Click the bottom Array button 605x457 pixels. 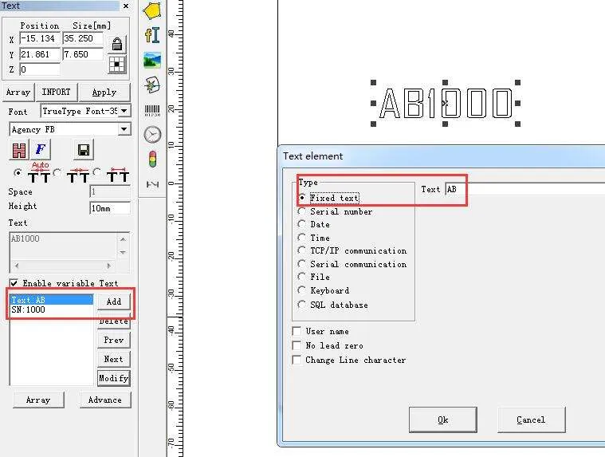[x=38, y=400]
